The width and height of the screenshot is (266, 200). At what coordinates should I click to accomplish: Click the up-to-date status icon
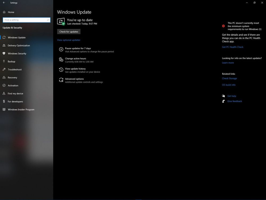tap(61, 22)
